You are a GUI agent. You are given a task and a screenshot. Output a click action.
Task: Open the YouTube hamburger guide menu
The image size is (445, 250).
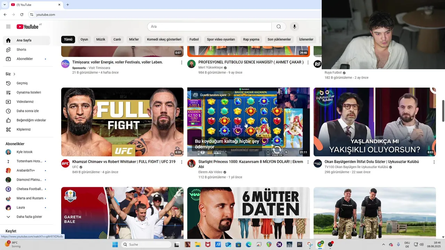pos(8,27)
